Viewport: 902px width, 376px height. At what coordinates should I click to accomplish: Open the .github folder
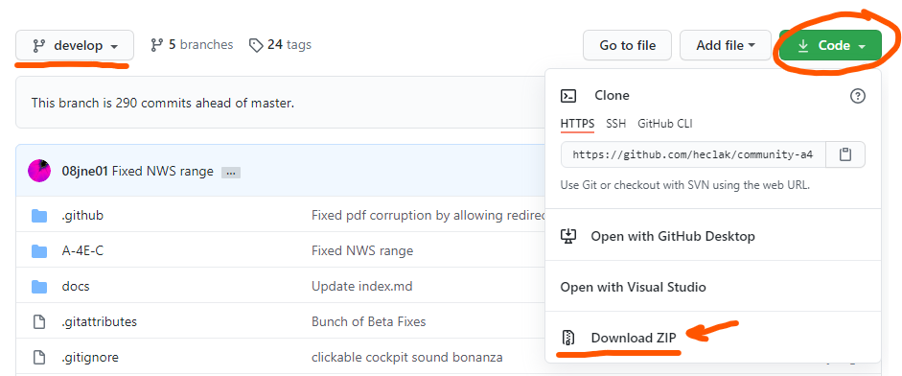tap(82, 216)
